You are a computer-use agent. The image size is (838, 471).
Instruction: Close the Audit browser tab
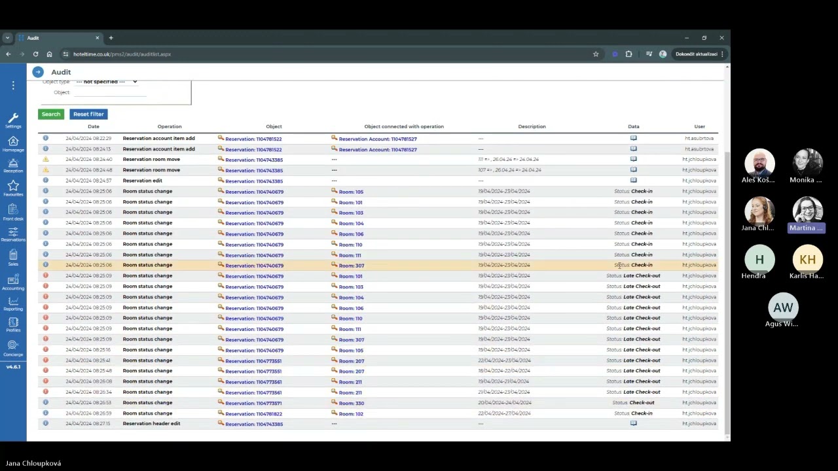[98, 38]
